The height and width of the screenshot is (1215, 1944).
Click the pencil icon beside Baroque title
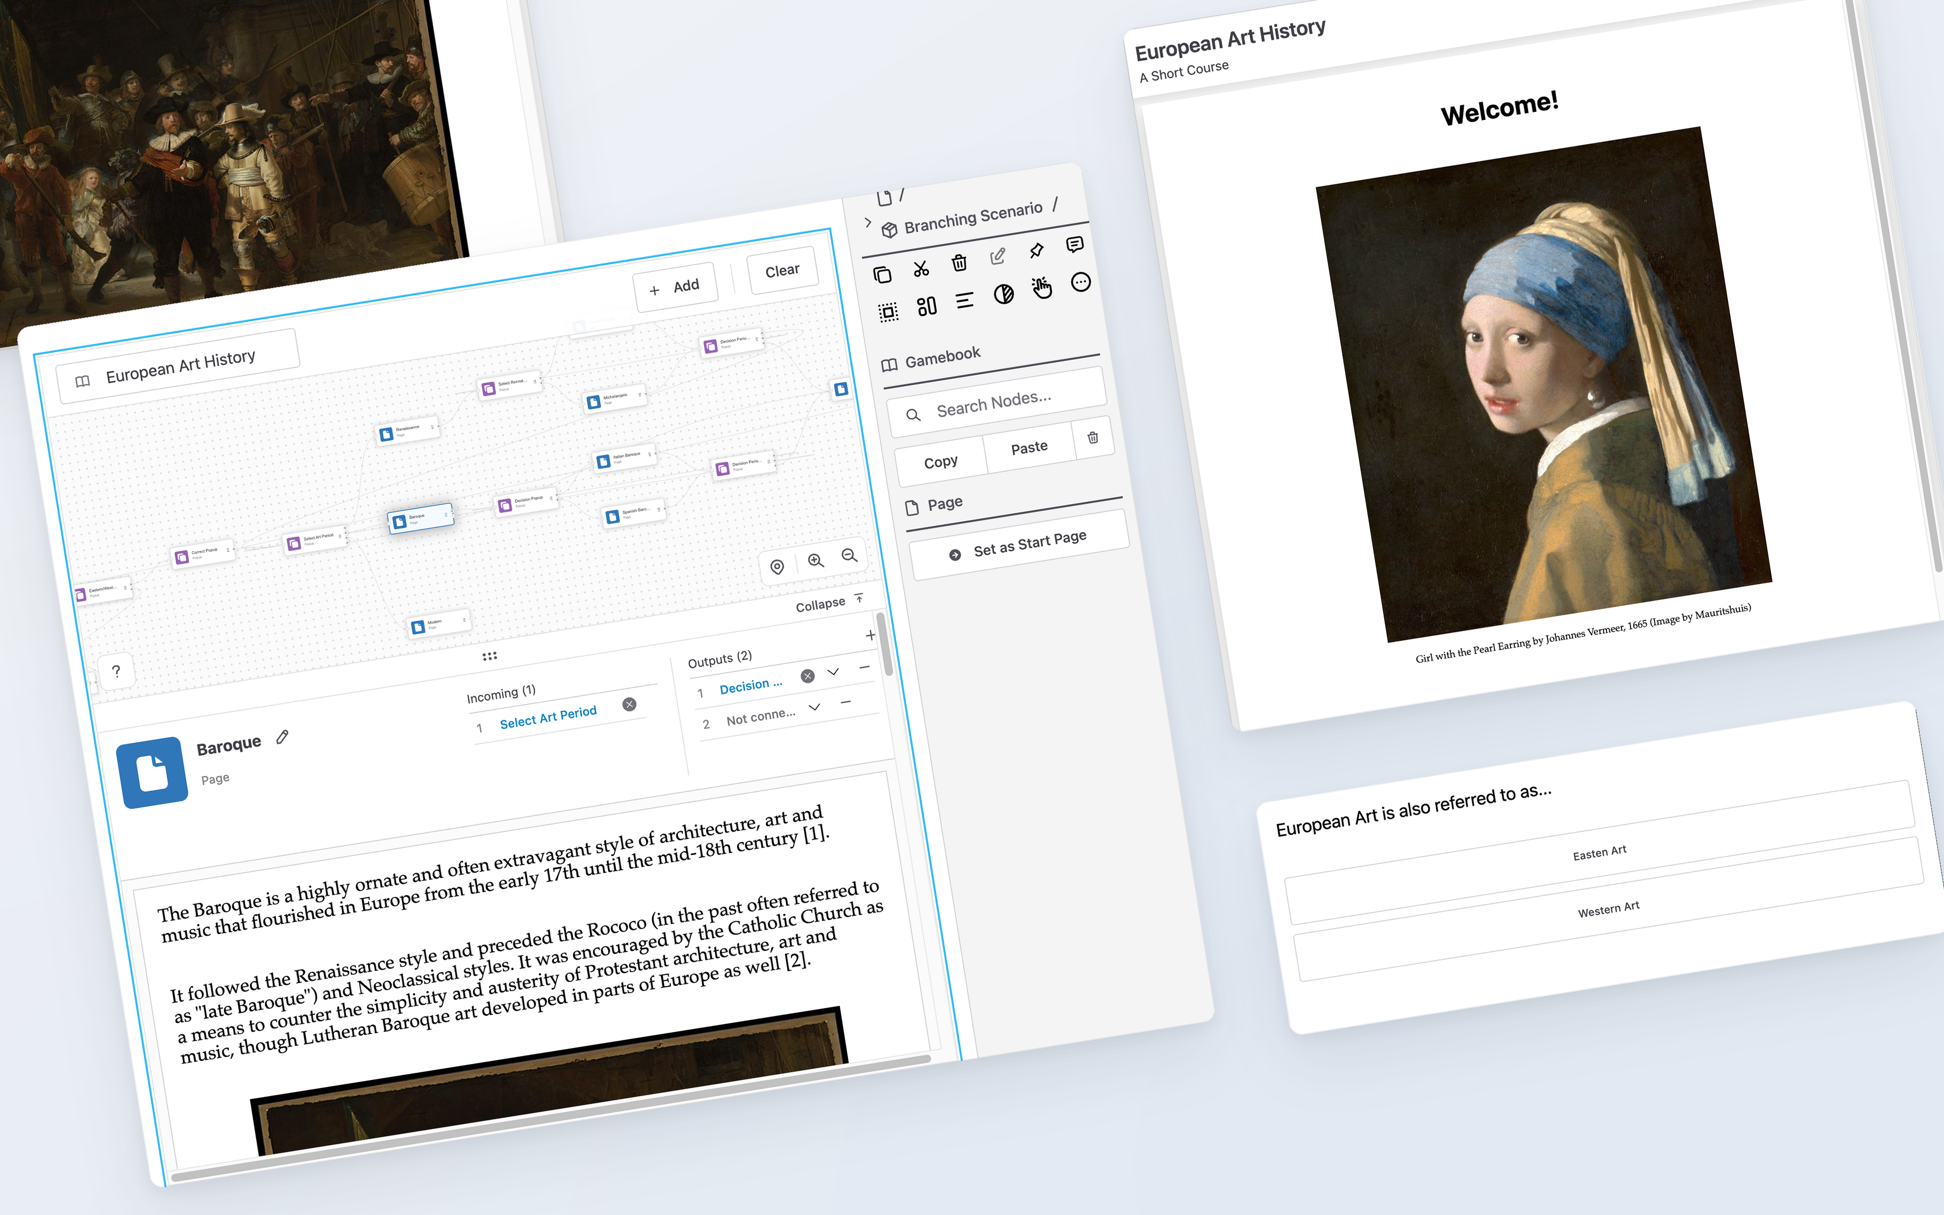pyautogui.click(x=283, y=737)
